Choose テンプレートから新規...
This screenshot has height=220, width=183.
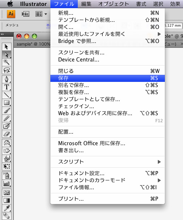[x=107, y=20]
